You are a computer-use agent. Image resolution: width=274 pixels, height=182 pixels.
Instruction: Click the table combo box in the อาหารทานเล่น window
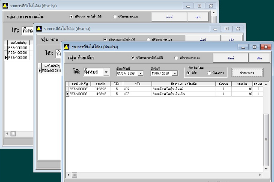click(x=27, y=31)
